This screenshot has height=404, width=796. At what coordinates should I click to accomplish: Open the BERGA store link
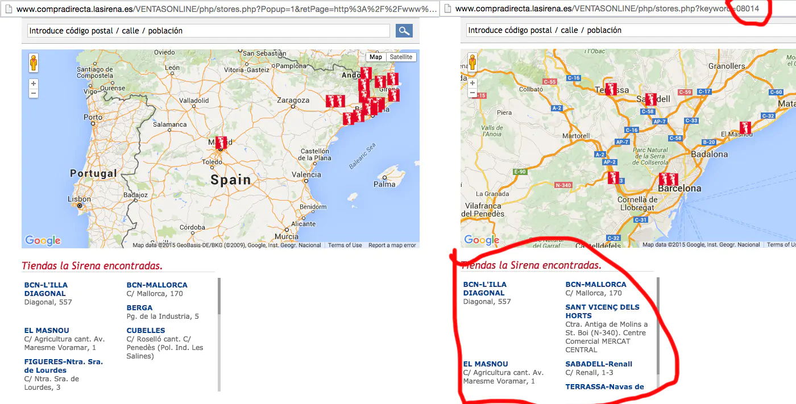pyautogui.click(x=139, y=307)
